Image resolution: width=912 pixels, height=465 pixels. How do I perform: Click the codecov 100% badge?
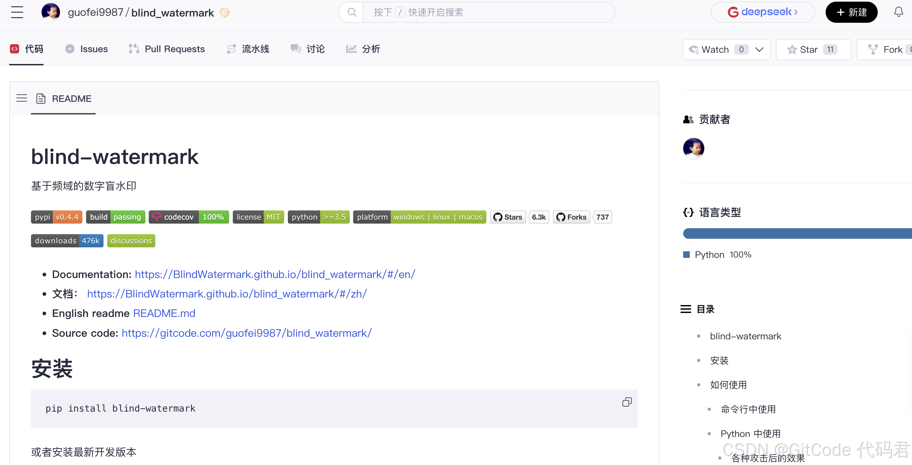[x=189, y=217]
